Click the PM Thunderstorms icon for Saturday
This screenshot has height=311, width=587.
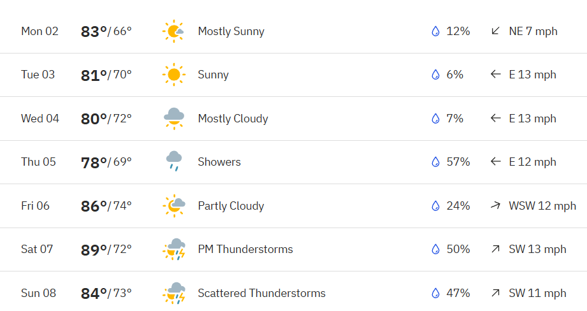click(174, 249)
